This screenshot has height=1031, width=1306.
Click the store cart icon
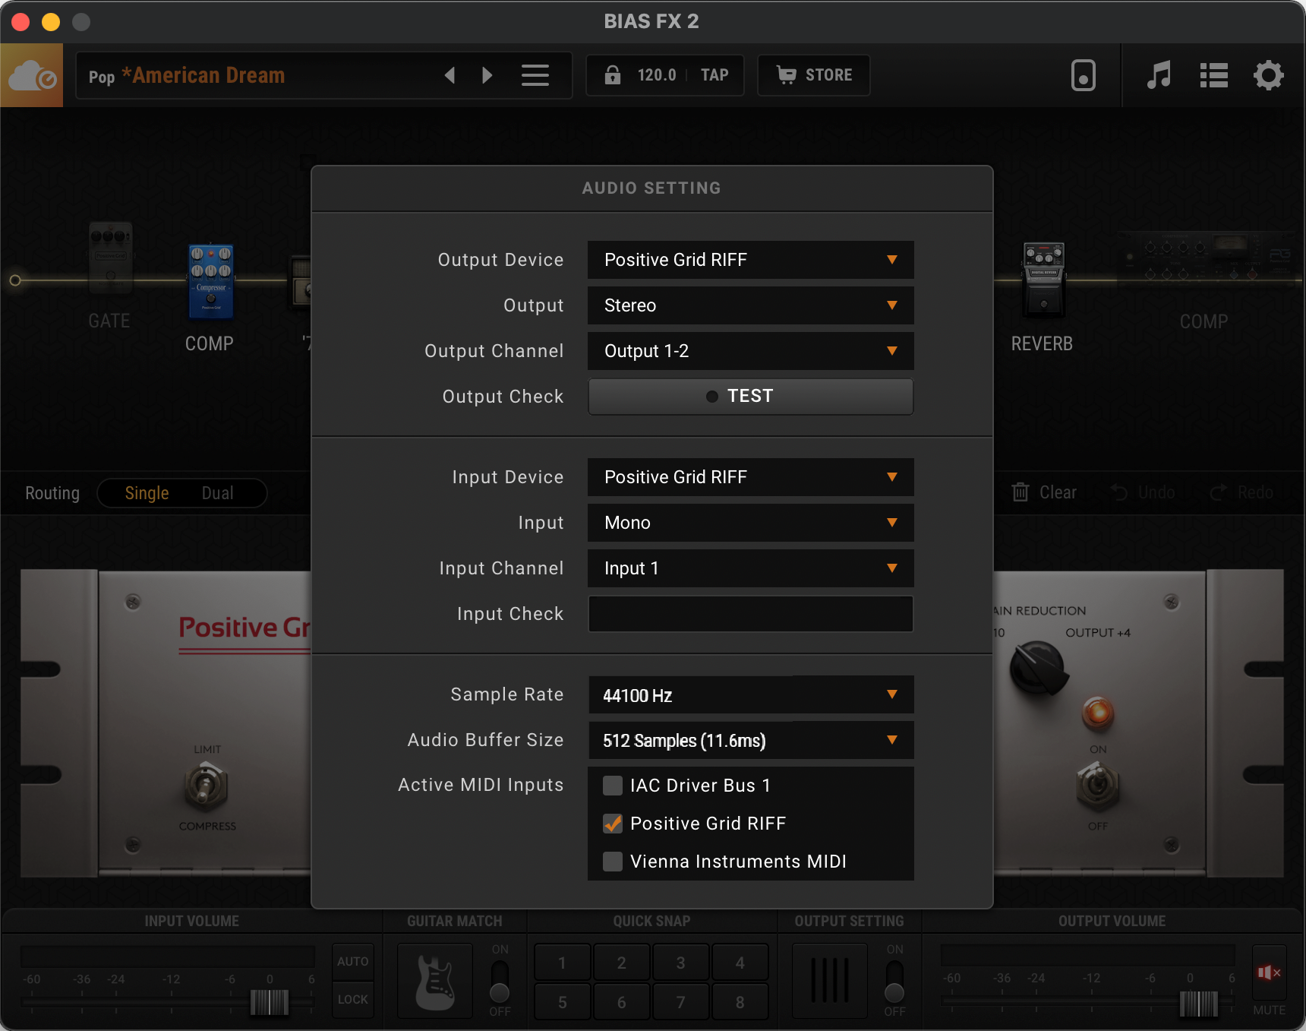click(787, 74)
